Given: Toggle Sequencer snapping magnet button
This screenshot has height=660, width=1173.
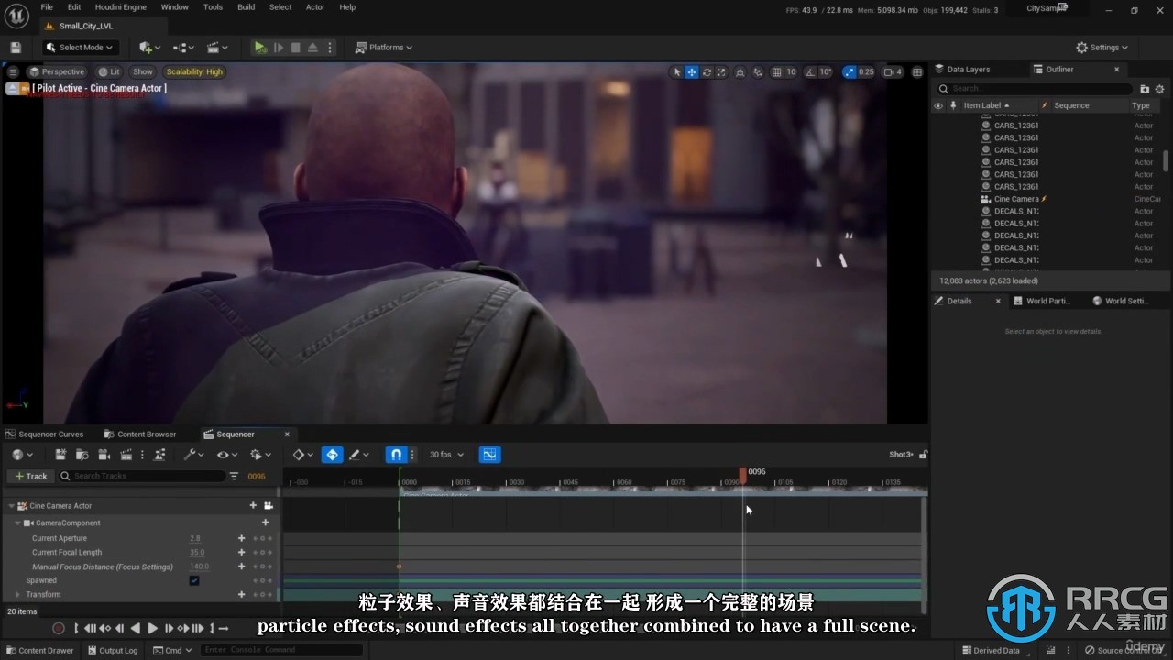Looking at the screenshot, I should (396, 455).
